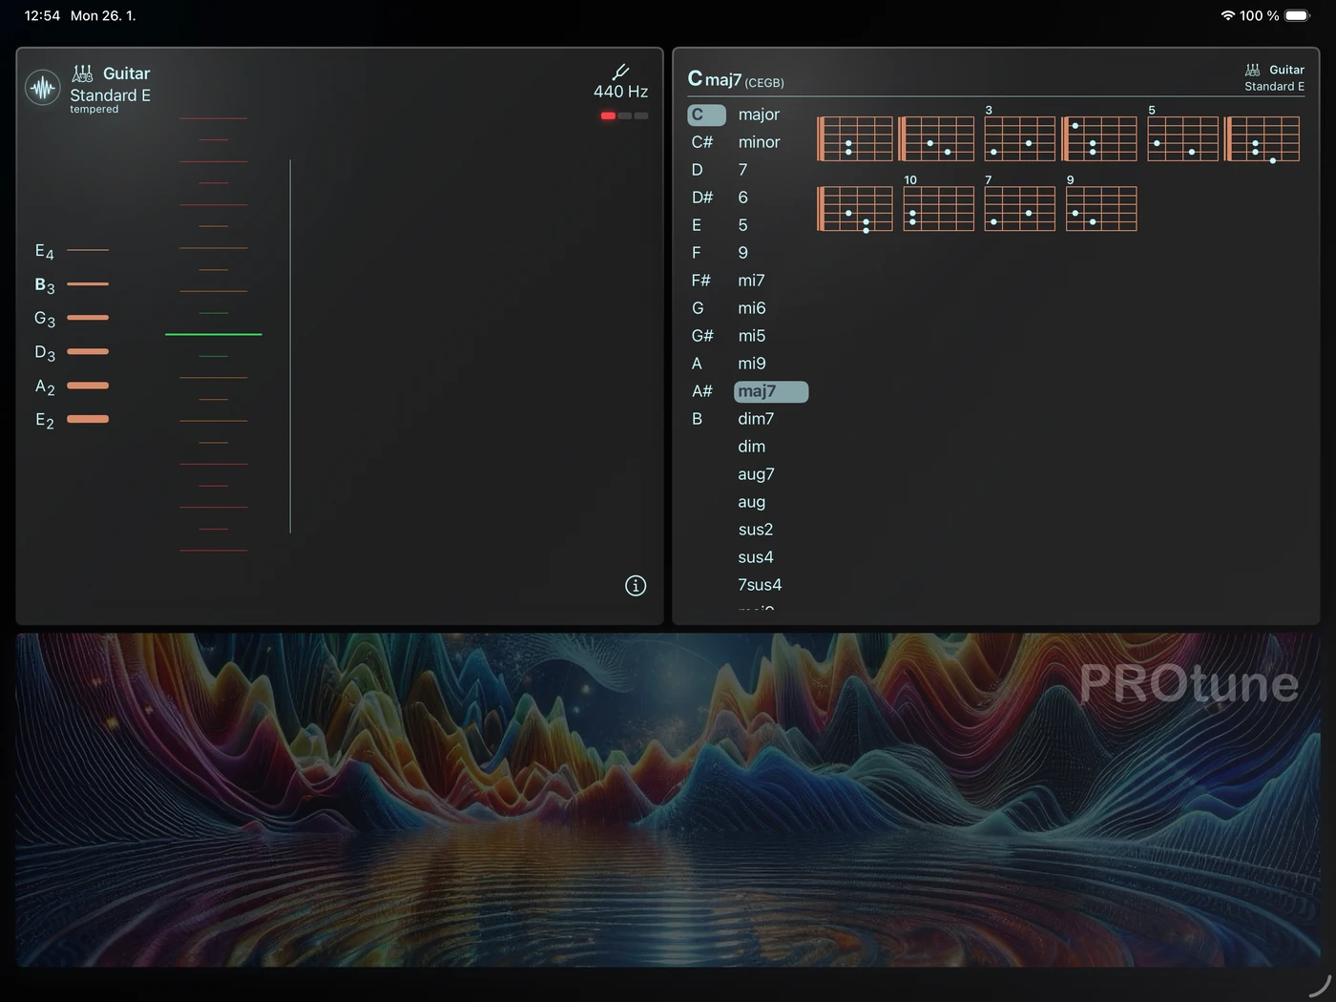Select the 5 chord type

coord(743,225)
